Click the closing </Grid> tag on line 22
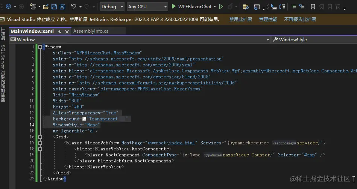 click(62, 173)
